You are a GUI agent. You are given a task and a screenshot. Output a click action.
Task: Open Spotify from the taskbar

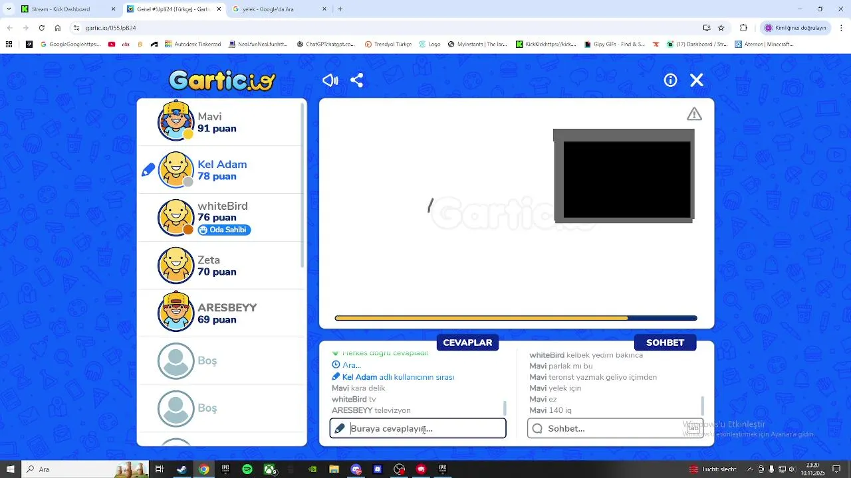coord(247,469)
